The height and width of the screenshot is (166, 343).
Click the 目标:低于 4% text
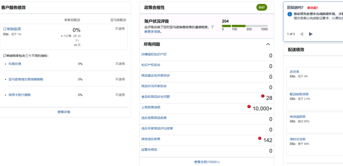(x=299, y=77)
